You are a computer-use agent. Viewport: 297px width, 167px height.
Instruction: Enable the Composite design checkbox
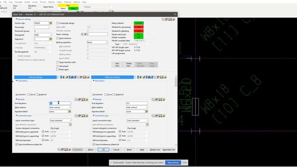coord(58,23)
